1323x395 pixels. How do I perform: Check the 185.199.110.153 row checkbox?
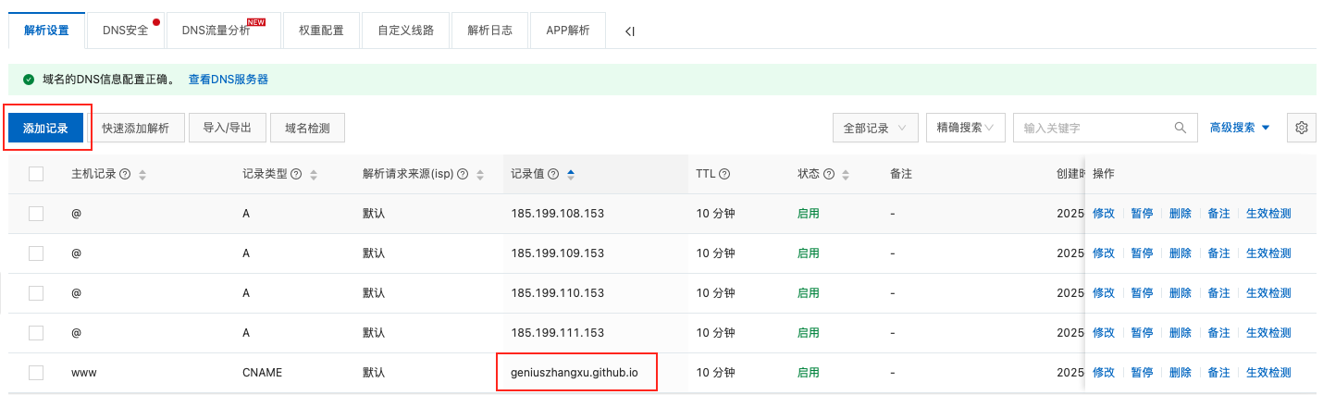click(x=36, y=293)
